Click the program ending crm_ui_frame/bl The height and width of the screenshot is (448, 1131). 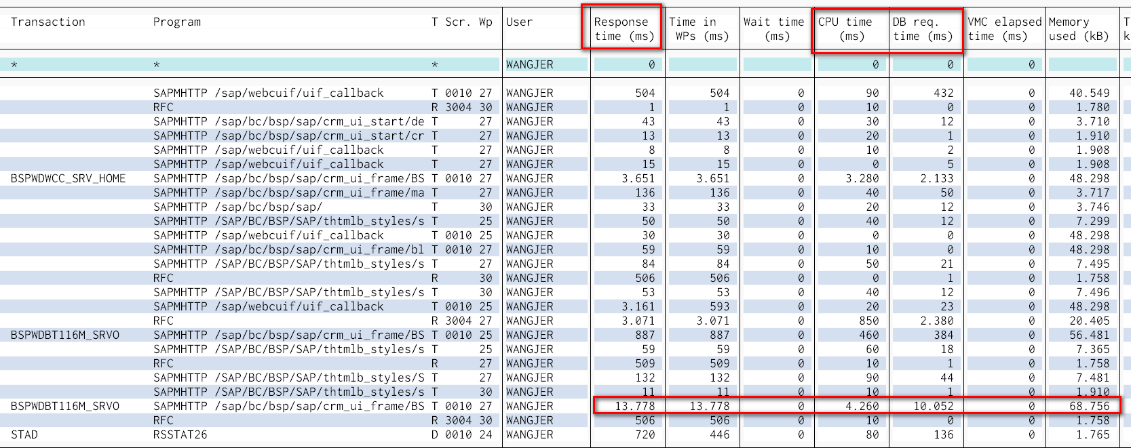click(289, 249)
